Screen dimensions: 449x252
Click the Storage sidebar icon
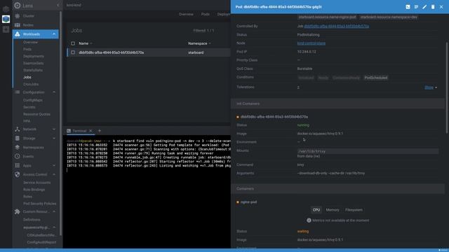[17, 139]
